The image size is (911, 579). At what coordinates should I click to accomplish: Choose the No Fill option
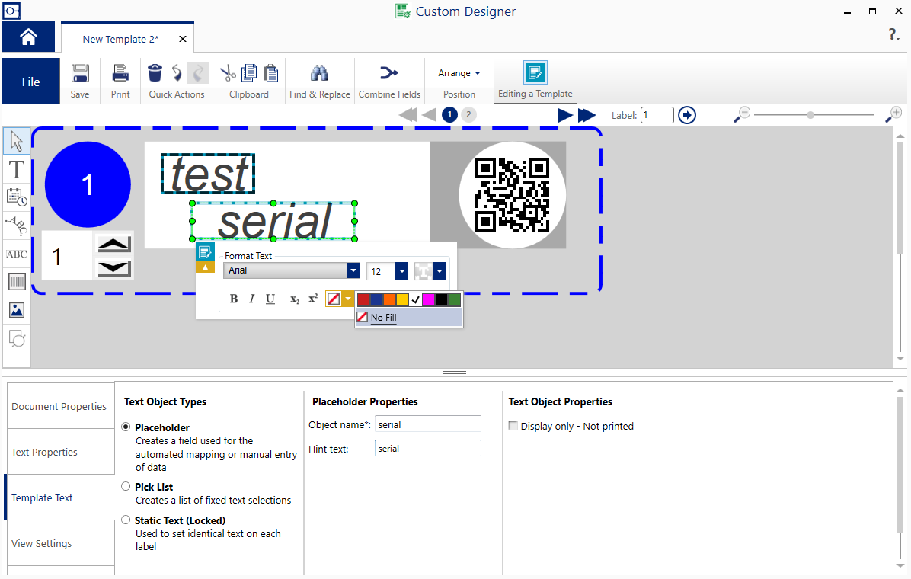(383, 318)
